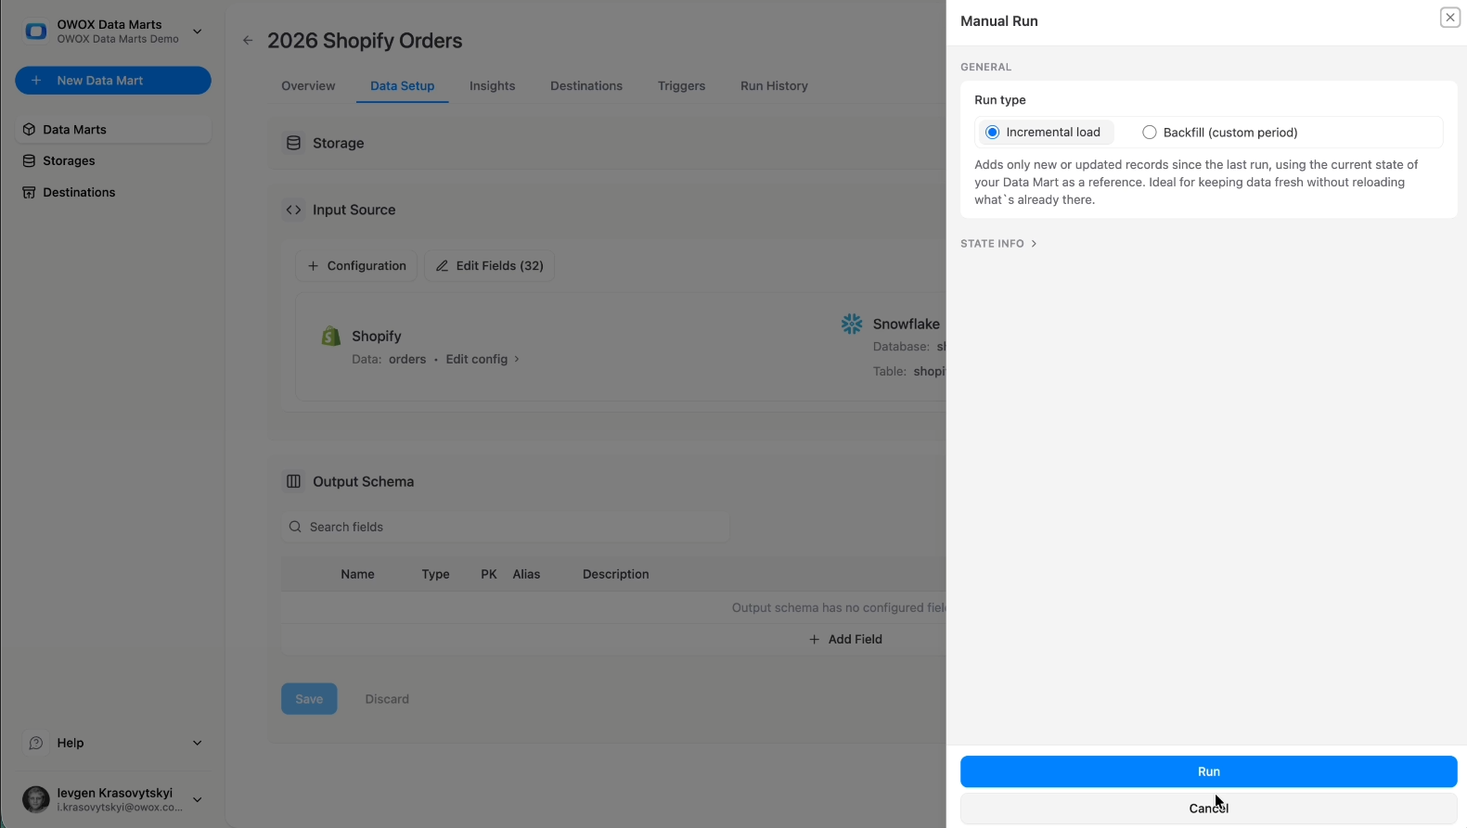This screenshot has width=1467, height=828.
Task: Click the pencil icon in Edit Fields
Action: pos(443,266)
